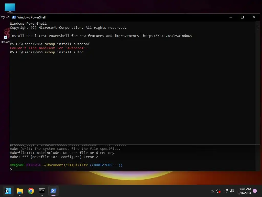The width and height of the screenshot is (262, 197).
Task: Open the network tray icon
Action: tap(225, 191)
